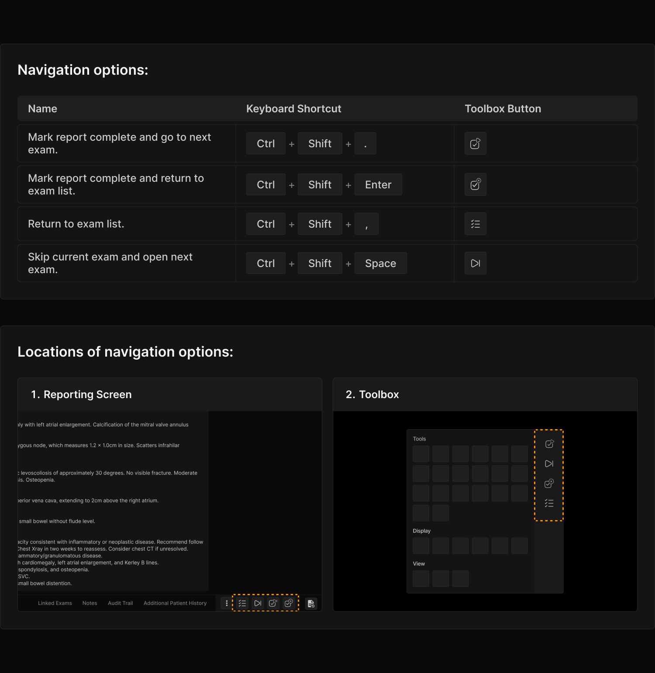Click the Skip current exam icon in the table
The height and width of the screenshot is (673, 655).
click(x=476, y=263)
